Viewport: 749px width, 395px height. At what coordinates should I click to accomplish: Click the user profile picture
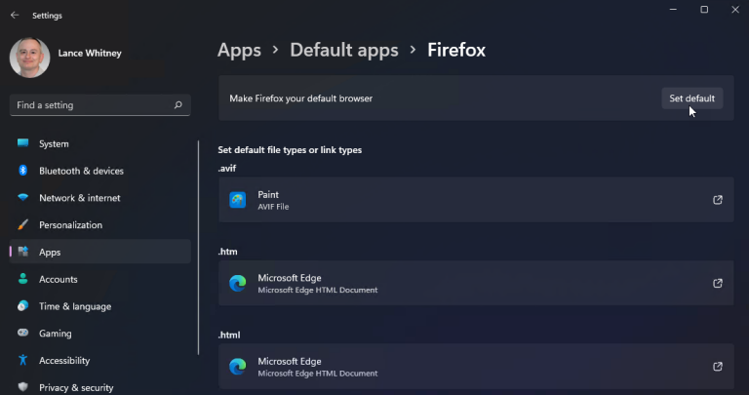click(29, 58)
